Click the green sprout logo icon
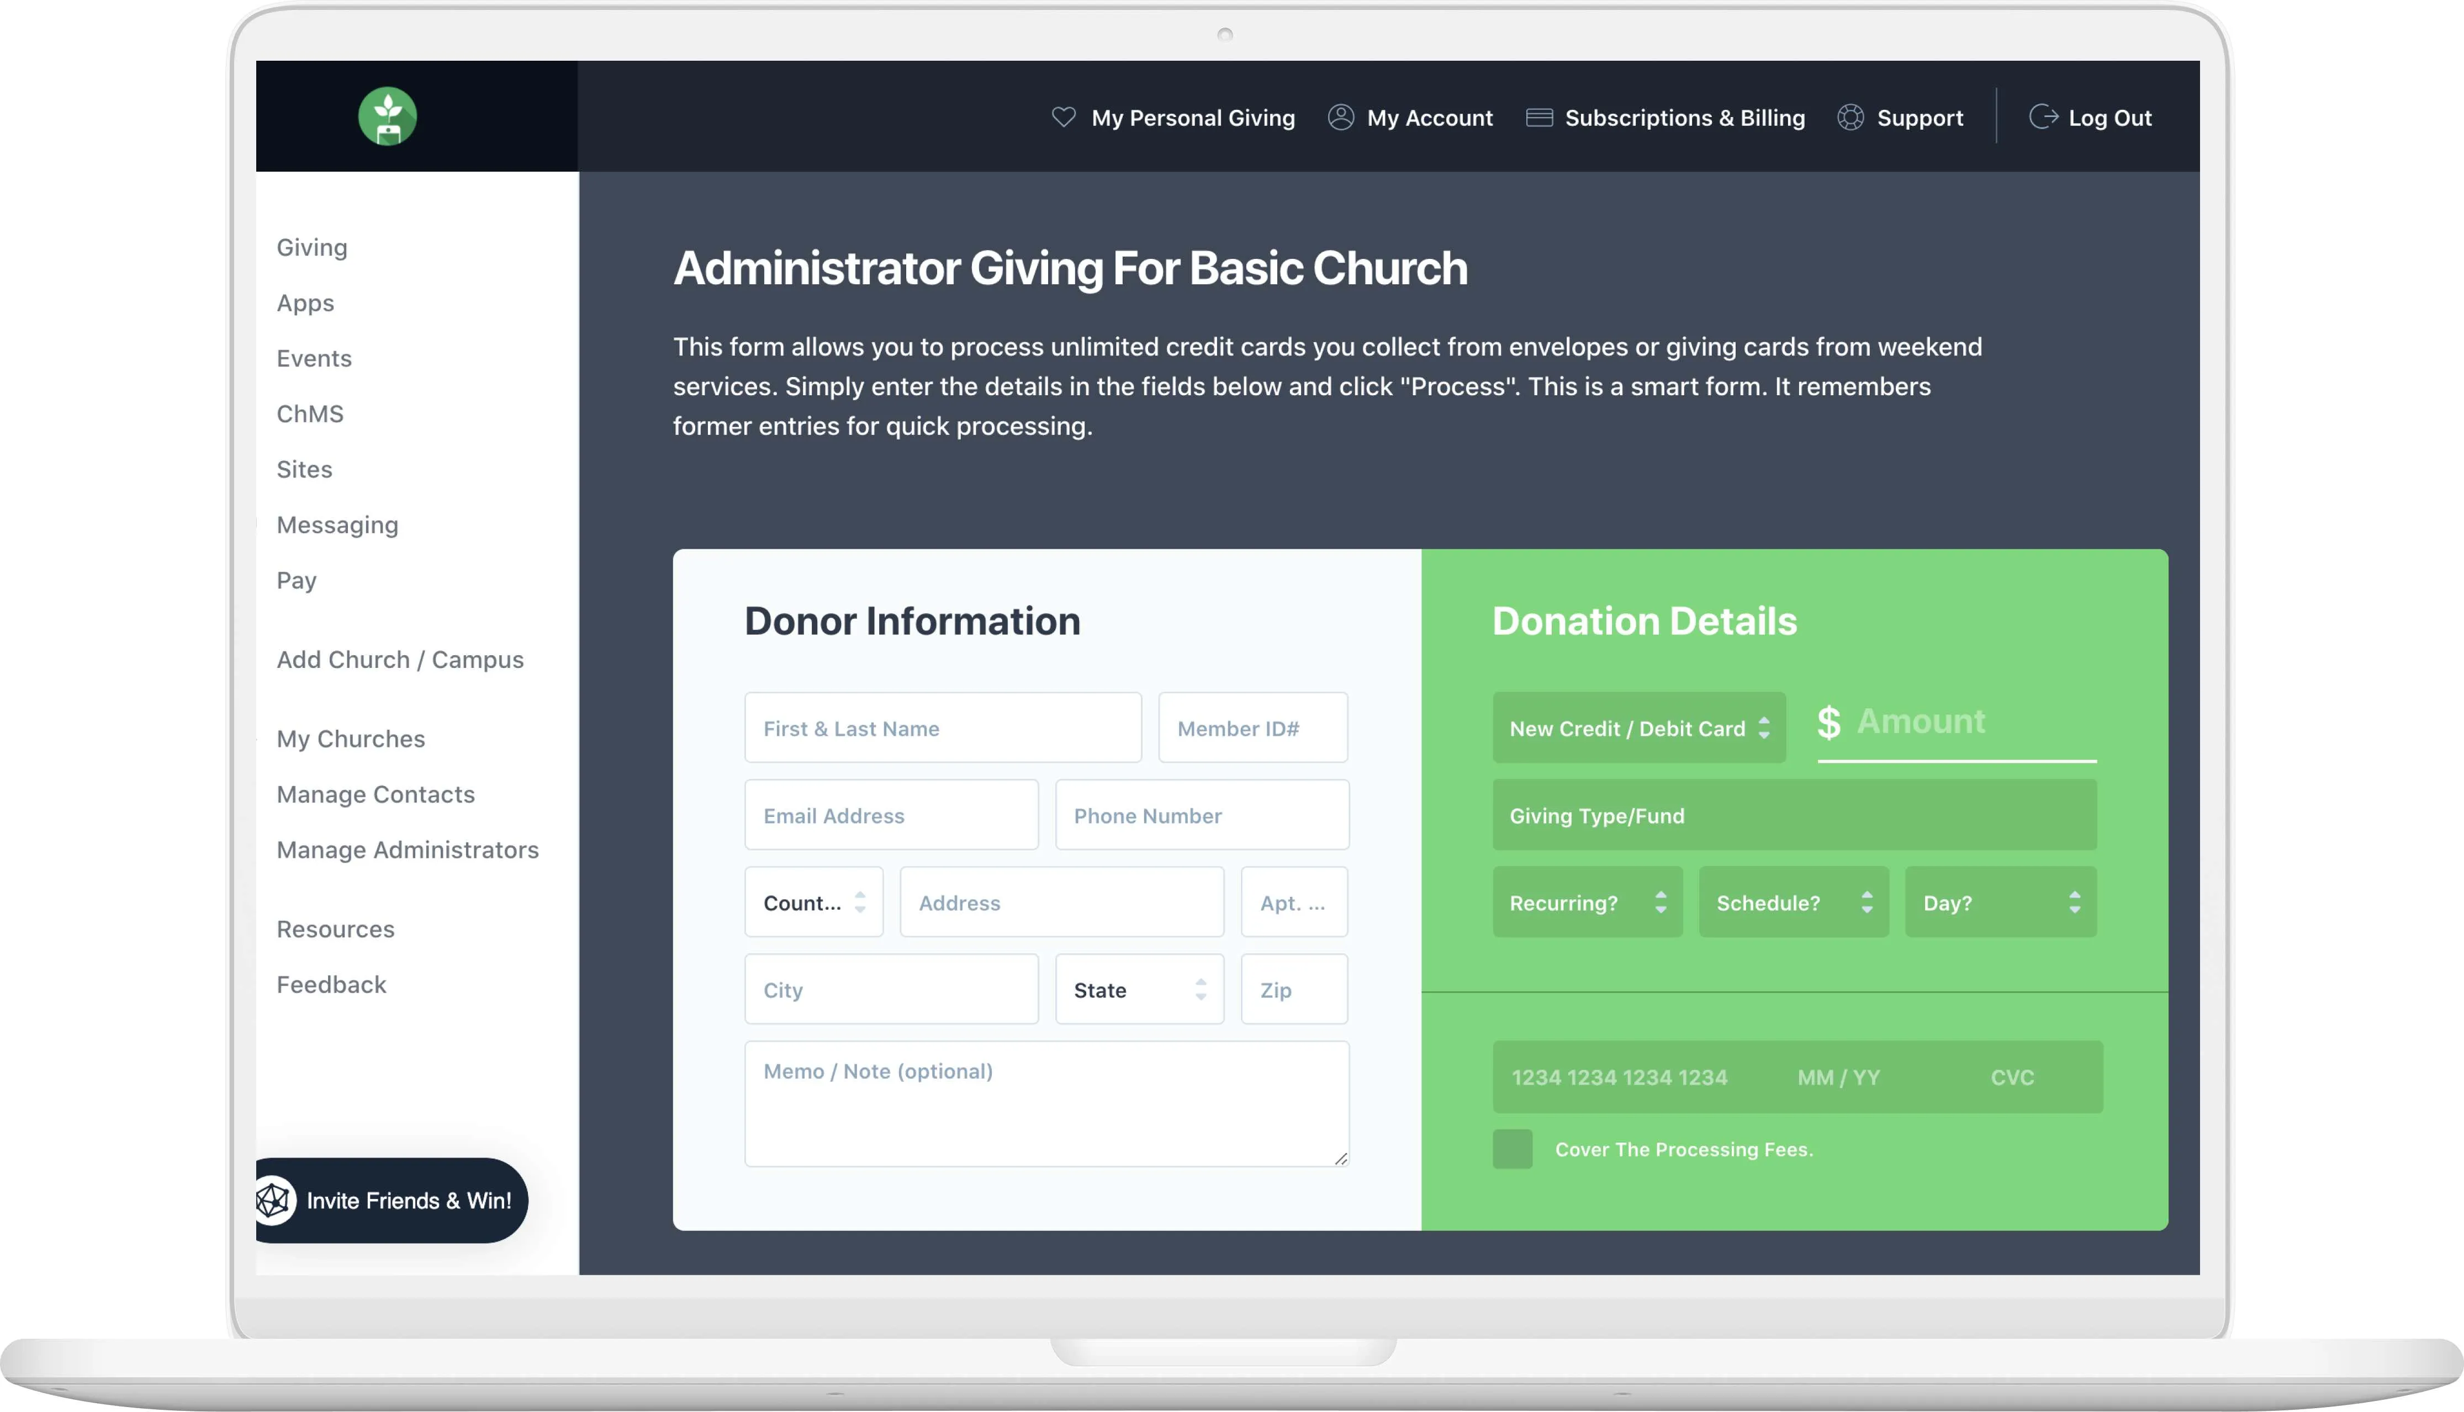 click(387, 116)
